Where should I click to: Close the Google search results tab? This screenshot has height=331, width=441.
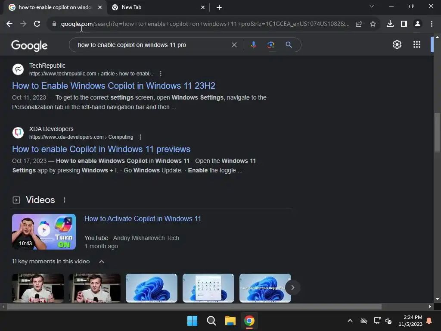click(x=100, y=8)
